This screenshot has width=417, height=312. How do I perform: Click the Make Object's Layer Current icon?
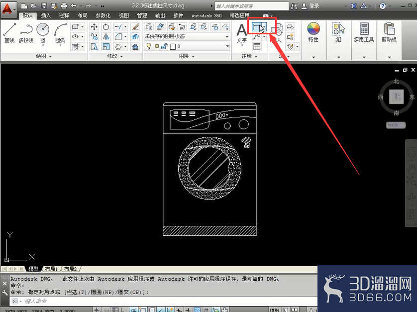tap(160, 26)
